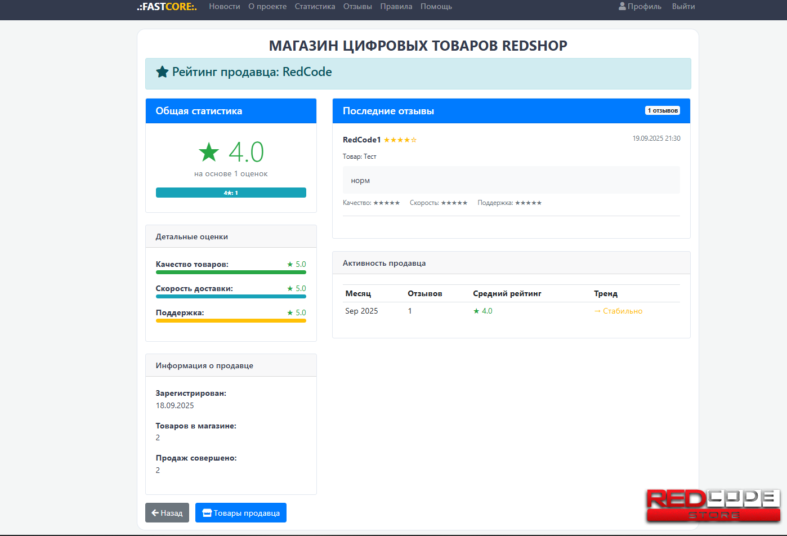
Task: Click the delivery speed stars under the review
Action: coord(454,203)
